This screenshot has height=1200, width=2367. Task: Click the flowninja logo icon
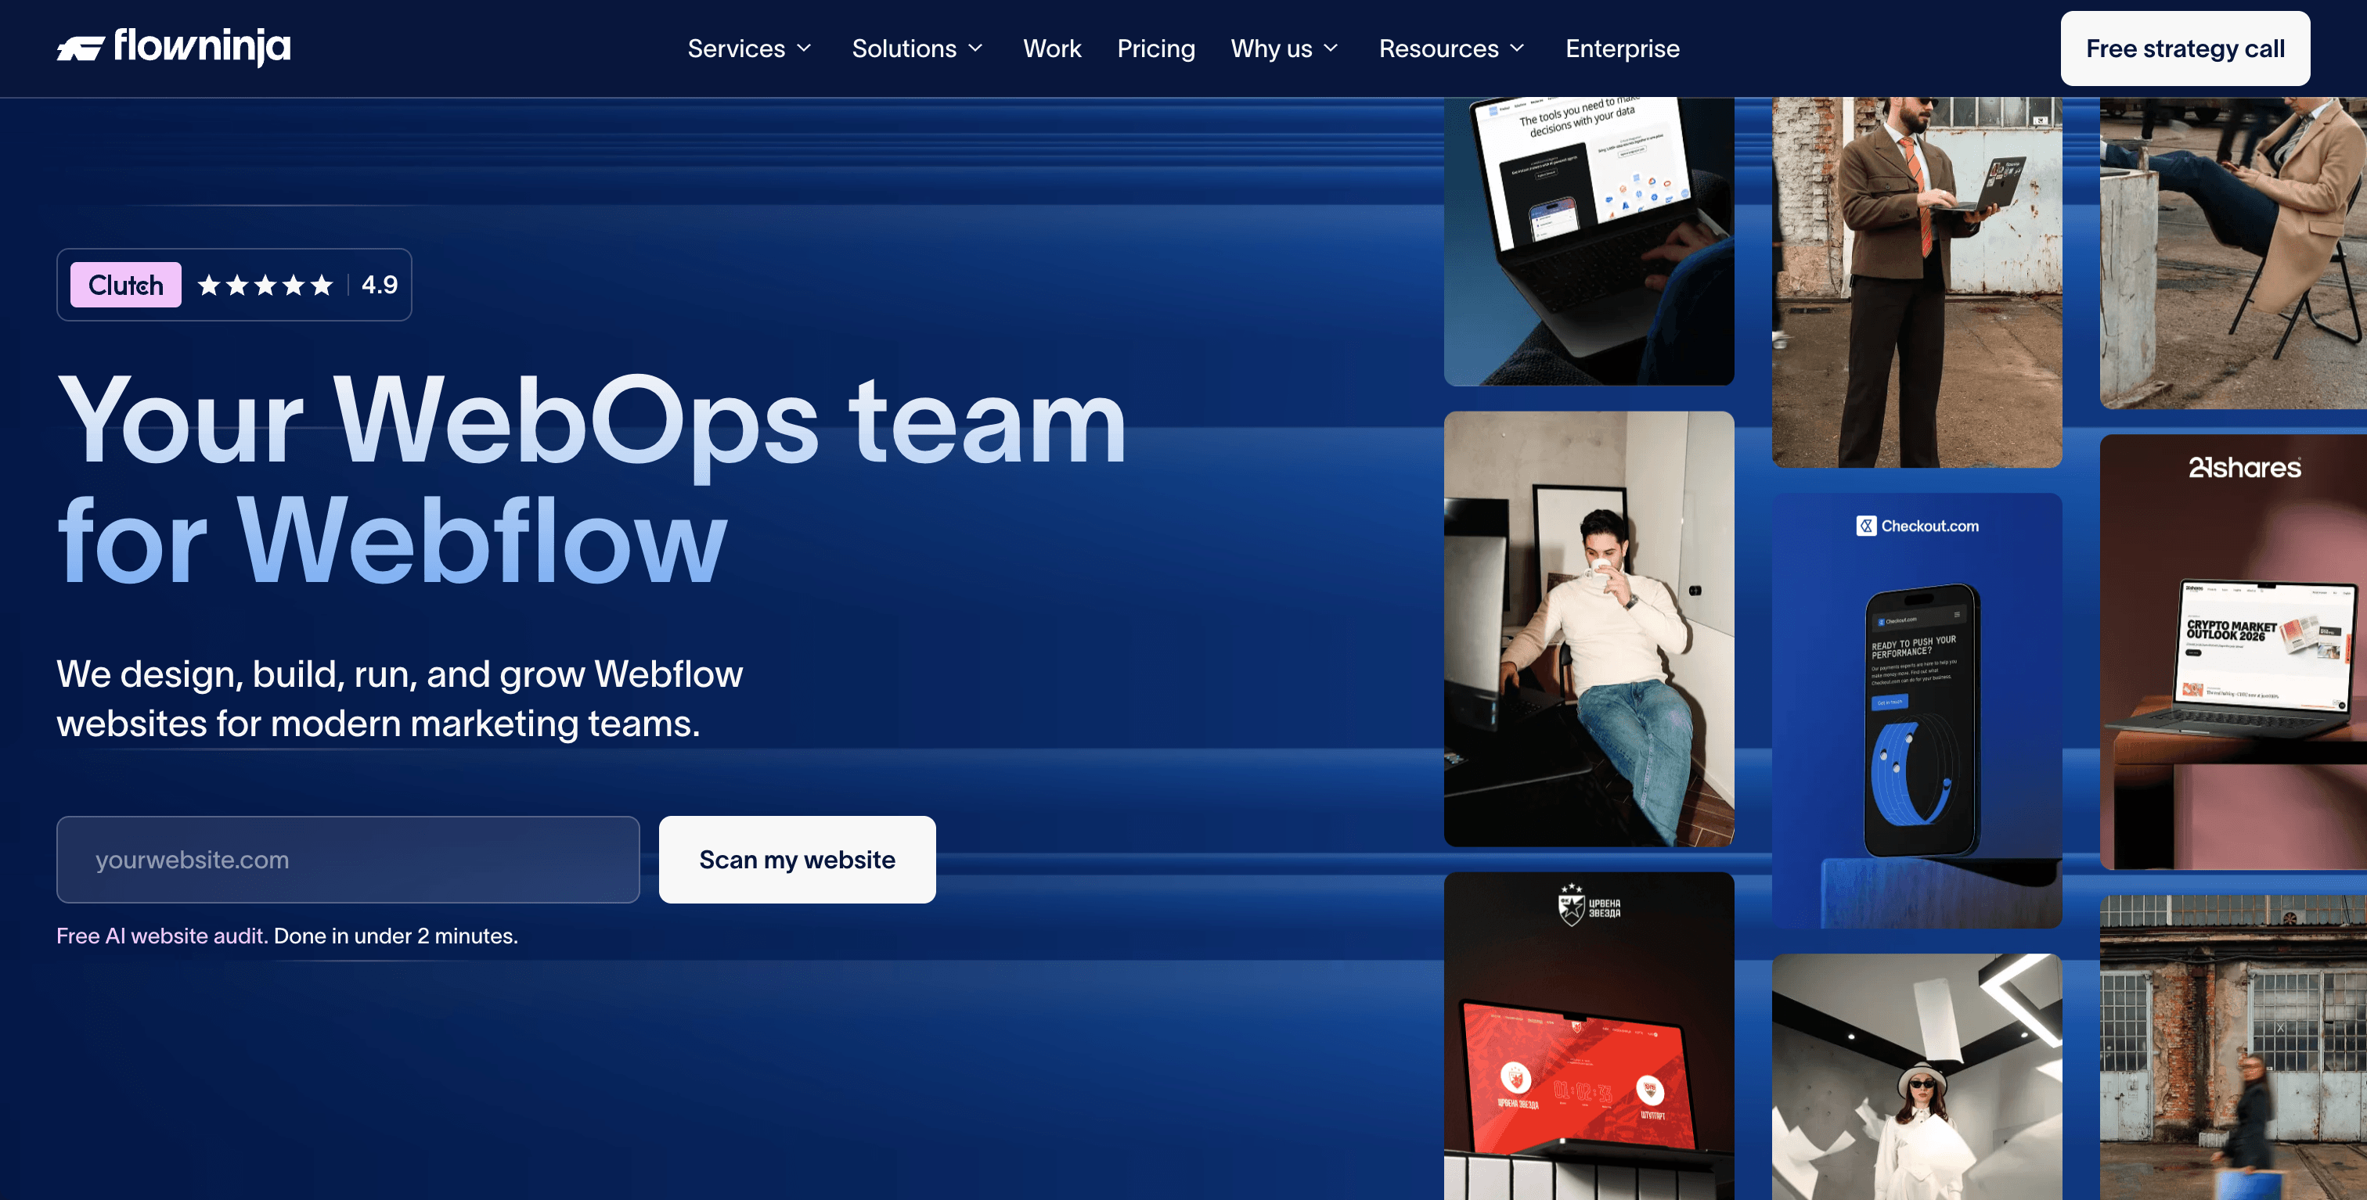click(x=80, y=48)
